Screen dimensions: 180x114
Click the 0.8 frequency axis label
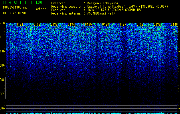pos(2,80)
